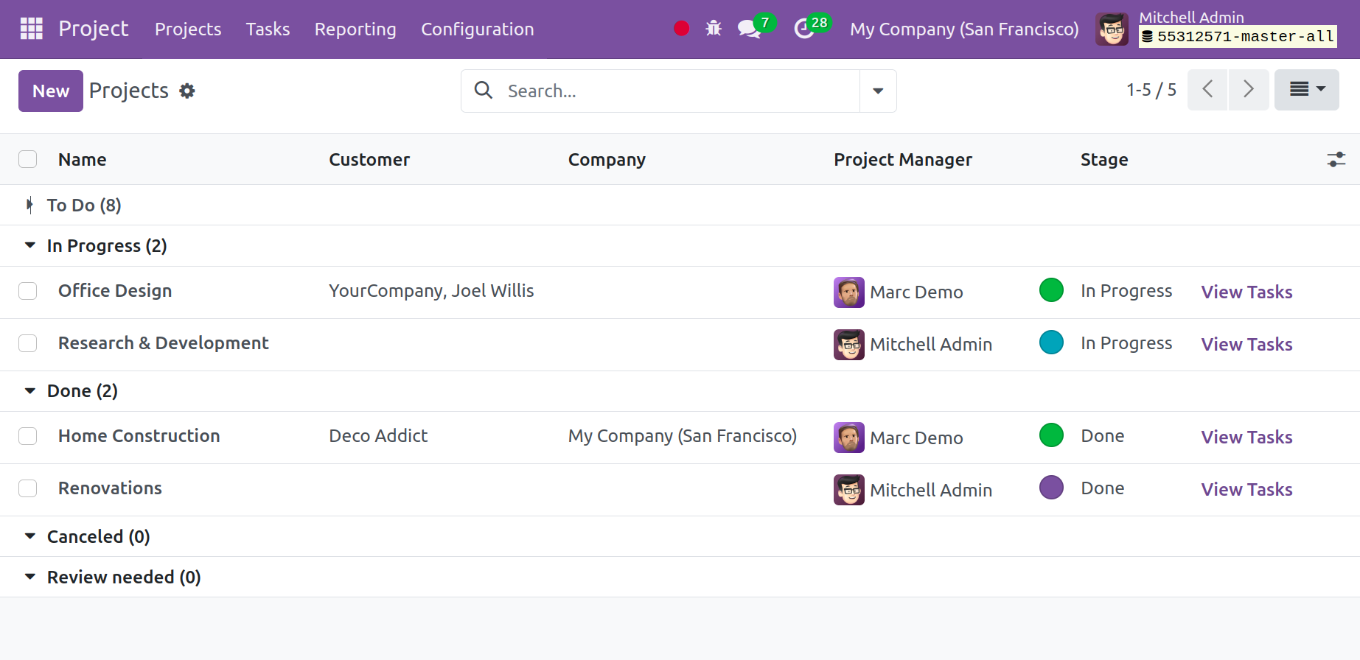1360x660 pixels.
Task: Open the activities clock icon
Action: tap(803, 29)
